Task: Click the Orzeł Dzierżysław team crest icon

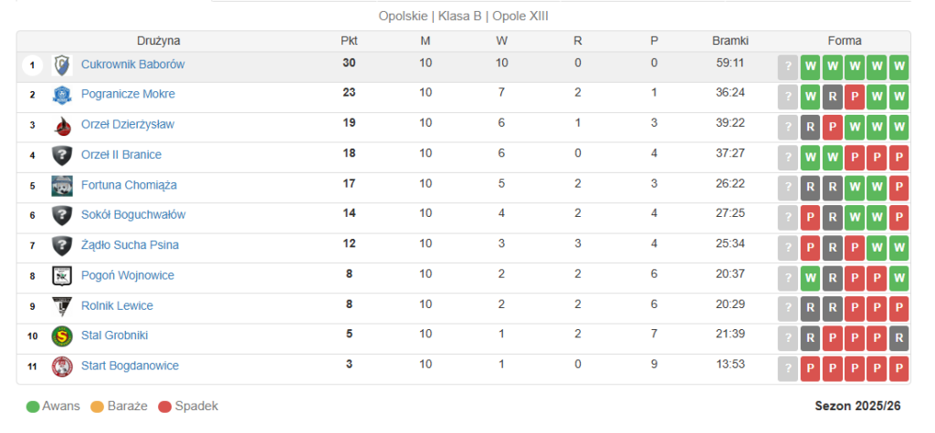Action: [x=62, y=125]
